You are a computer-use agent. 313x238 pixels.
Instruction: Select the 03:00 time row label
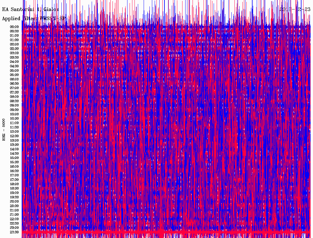14,53
